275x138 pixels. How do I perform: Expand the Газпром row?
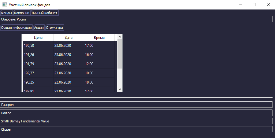click(136, 105)
